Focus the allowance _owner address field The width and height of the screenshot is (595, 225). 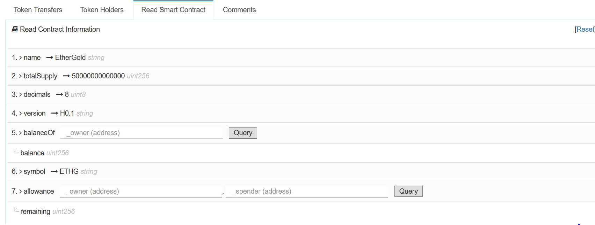tap(141, 191)
